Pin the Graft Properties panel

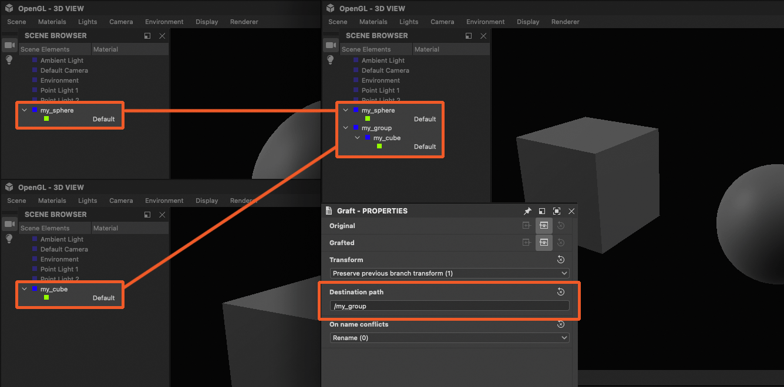[527, 211]
